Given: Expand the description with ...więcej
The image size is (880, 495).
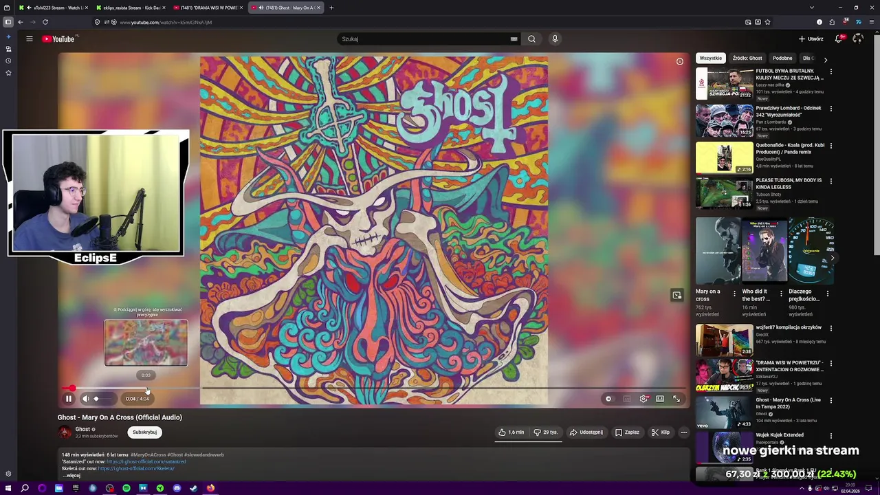Looking at the screenshot, I should pyautogui.click(x=71, y=476).
